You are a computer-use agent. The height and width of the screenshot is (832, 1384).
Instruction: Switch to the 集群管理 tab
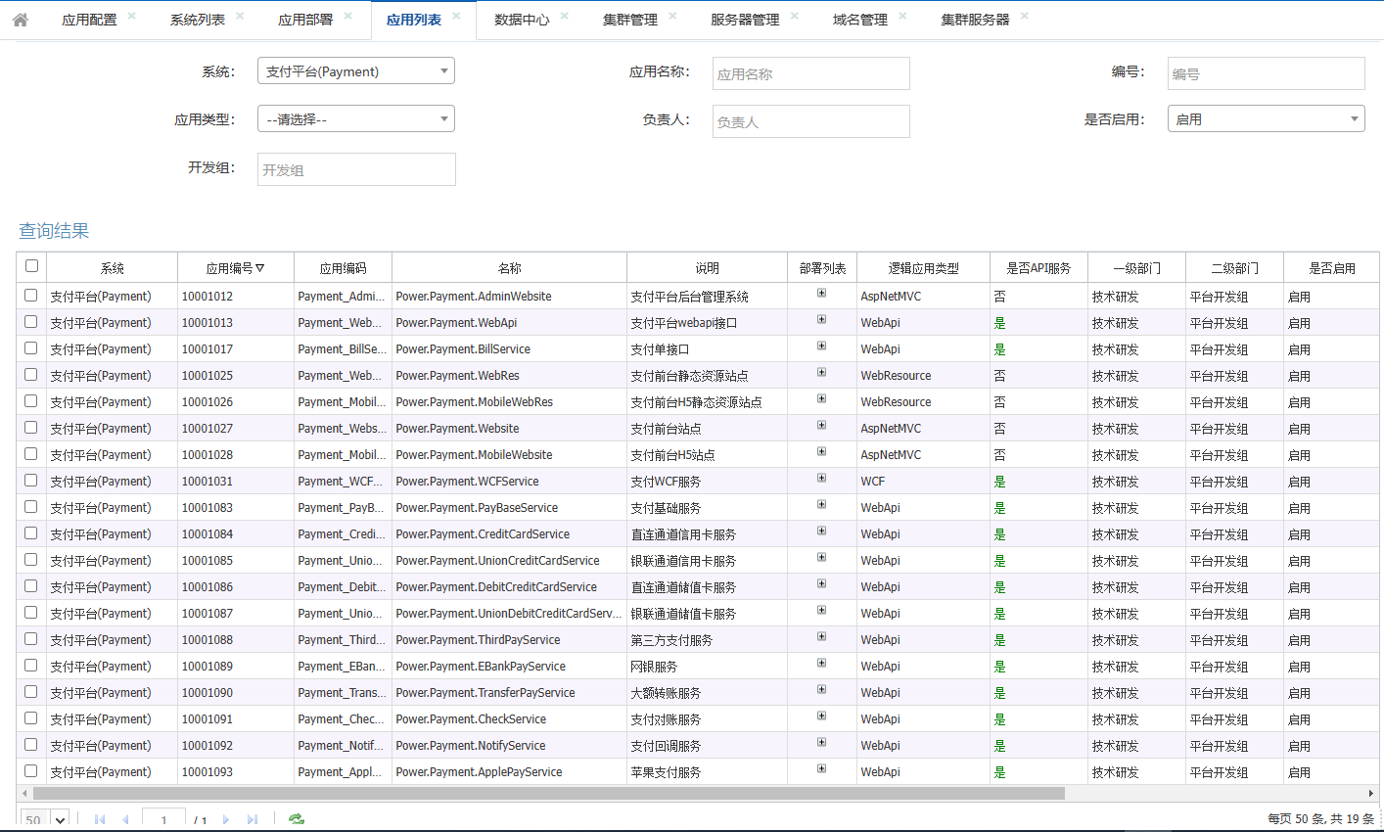coord(630,20)
